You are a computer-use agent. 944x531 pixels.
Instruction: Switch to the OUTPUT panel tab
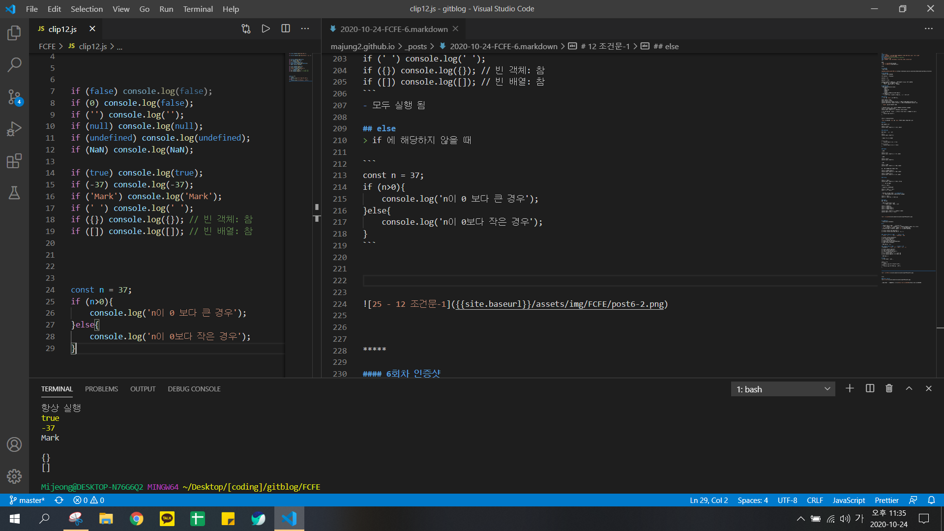point(143,389)
